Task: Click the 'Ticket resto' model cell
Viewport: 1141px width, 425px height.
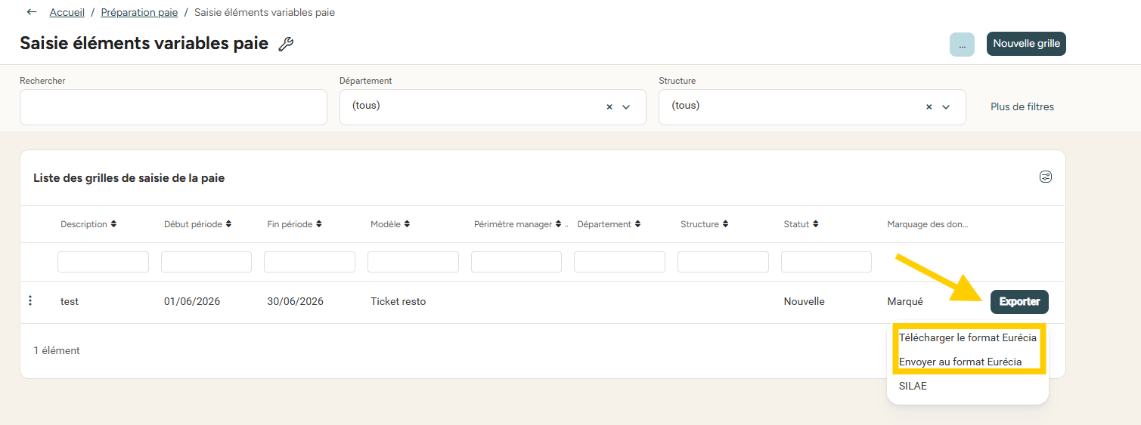Action: (x=398, y=301)
